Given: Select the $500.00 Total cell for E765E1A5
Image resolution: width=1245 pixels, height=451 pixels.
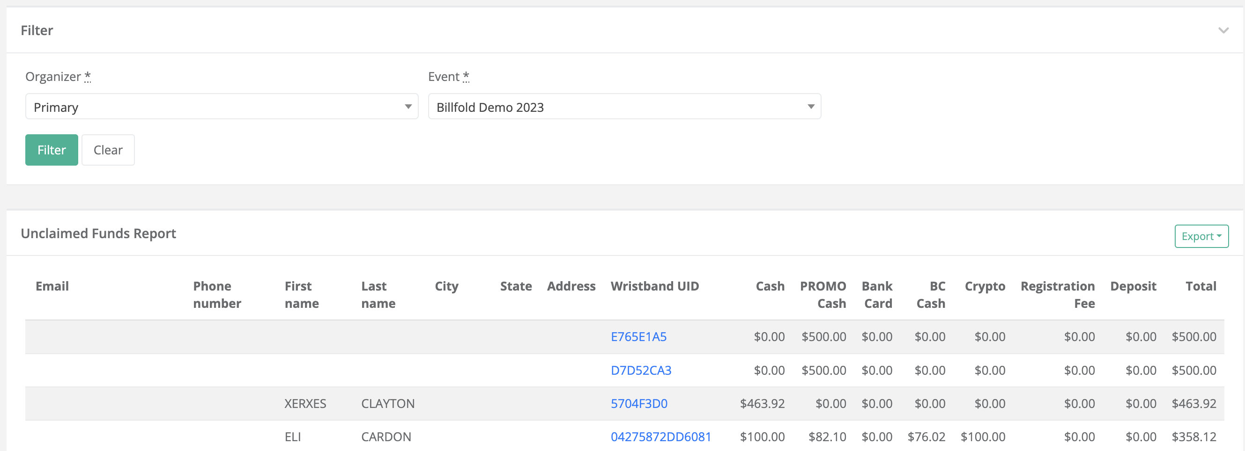Looking at the screenshot, I should coord(1194,337).
